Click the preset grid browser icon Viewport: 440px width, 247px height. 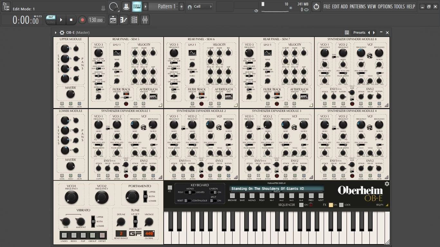coord(347,32)
